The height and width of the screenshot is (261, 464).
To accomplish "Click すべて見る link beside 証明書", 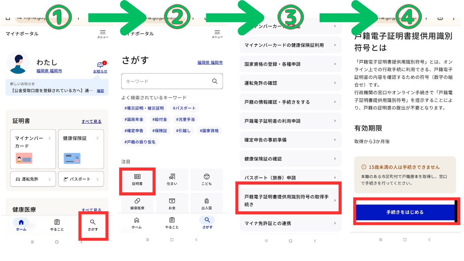I will [91, 121].
